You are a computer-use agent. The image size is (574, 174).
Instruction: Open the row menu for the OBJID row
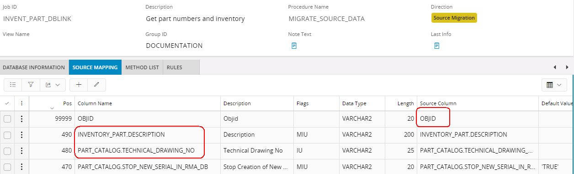(21, 119)
